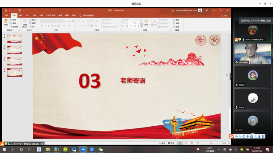The height and width of the screenshot is (153, 273).
Task: Open the Insert ribbon tab
Action: [21, 15]
